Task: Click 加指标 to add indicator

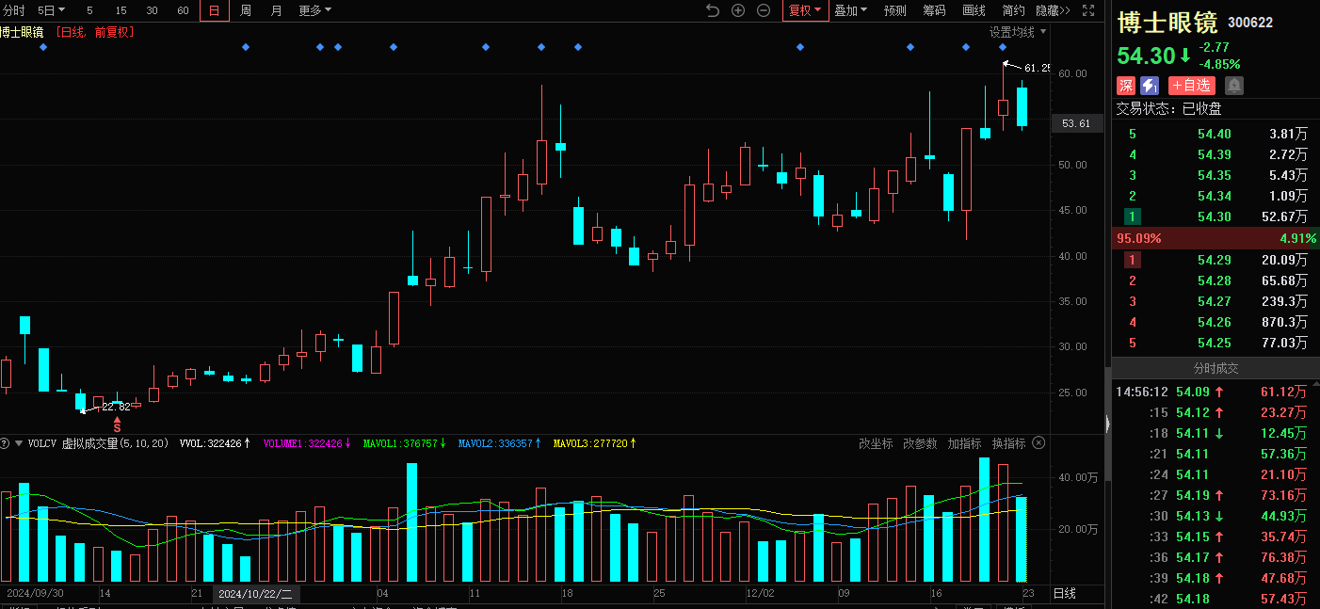Action: click(x=964, y=442)
